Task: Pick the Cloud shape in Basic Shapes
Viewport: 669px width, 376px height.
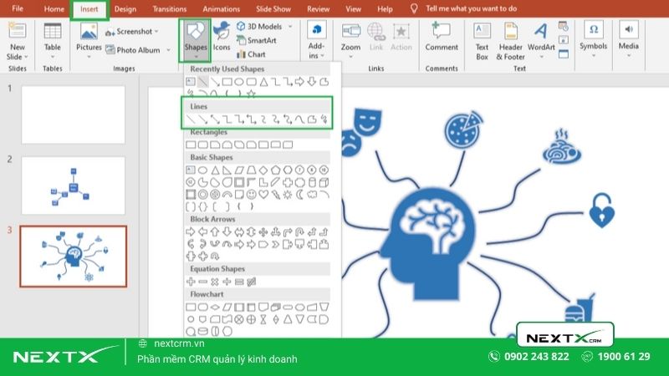Action: tap(312, 195)
